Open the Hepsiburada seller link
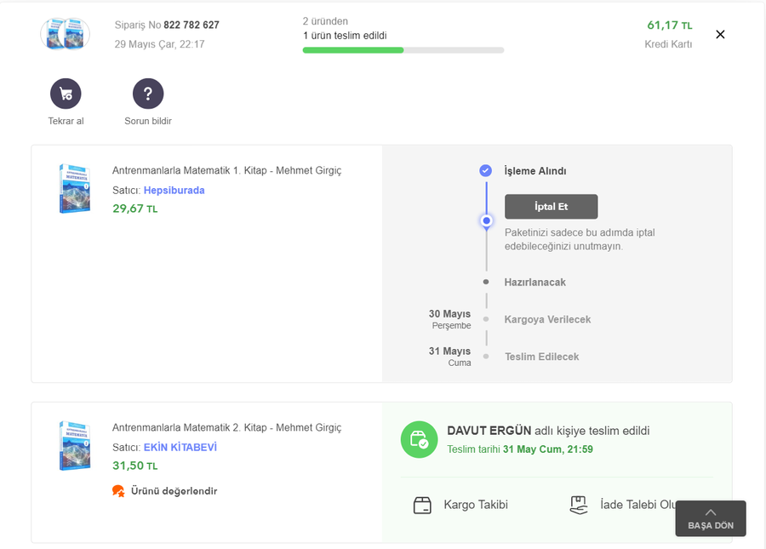Screen dimensions: 766x549 (x=174, y=191)
